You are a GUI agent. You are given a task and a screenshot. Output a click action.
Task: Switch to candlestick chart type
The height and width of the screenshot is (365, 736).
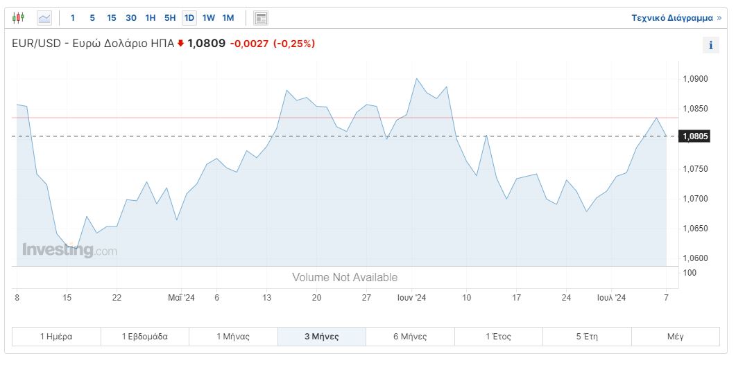[x=18, y=18]
